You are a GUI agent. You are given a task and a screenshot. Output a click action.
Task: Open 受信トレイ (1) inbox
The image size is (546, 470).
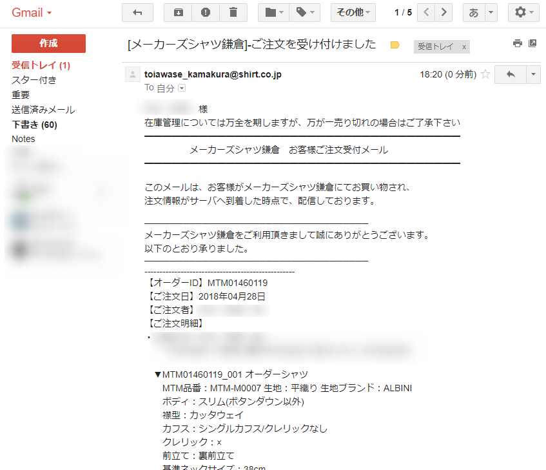(x=41, y=65)
